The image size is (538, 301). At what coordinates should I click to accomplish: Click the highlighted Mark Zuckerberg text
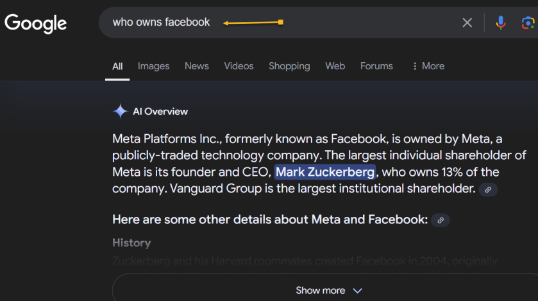(x=324, y=172)
